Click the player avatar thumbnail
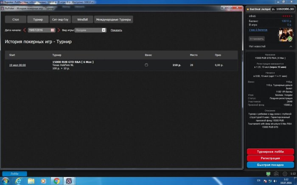 pos(286,35)
